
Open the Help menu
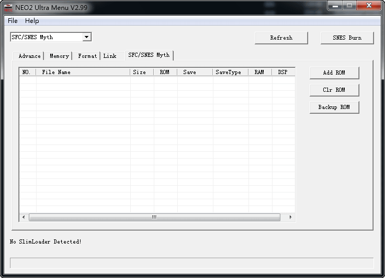[x=32, y=21]
